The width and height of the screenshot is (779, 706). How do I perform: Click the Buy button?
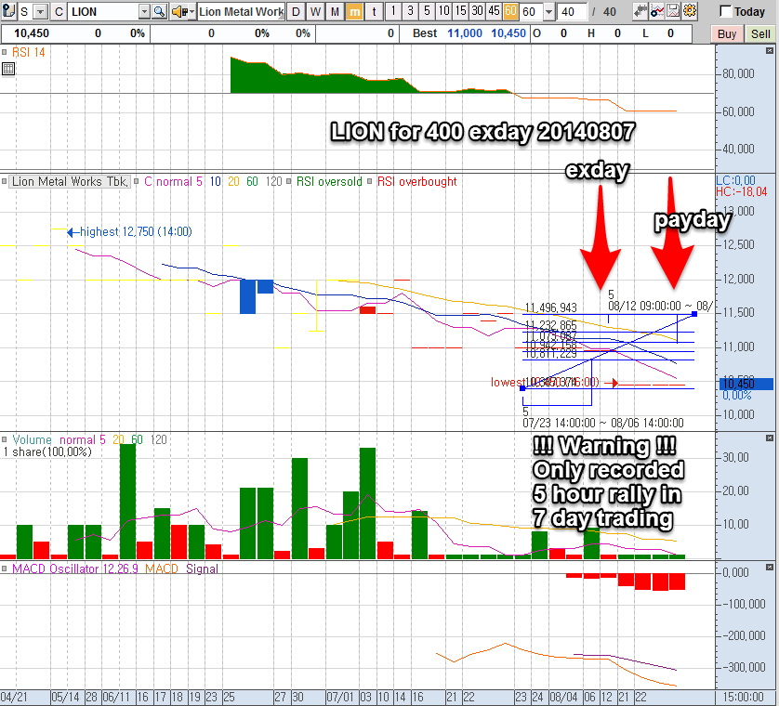pyautogui.click(x=727, y=33)
